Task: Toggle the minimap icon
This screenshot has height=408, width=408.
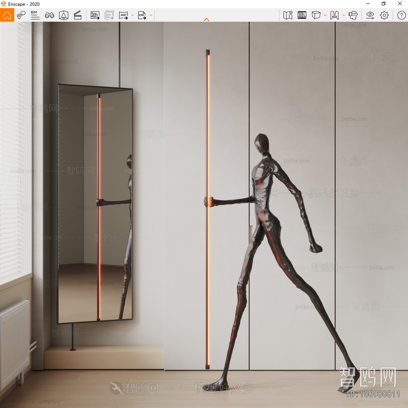Action: pyautogui.click(x=288, y=15)
